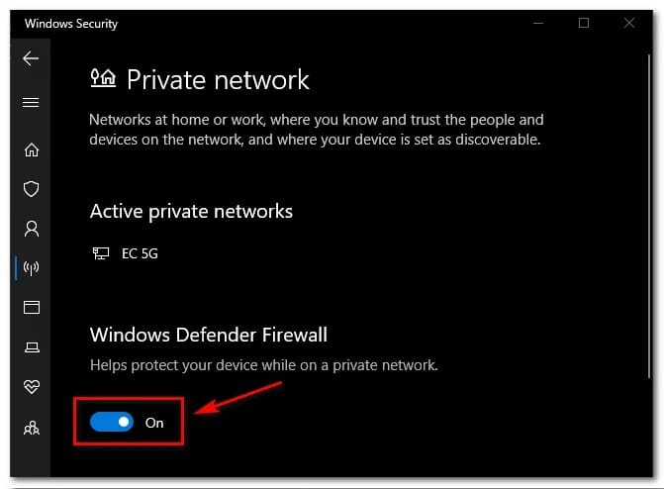Click the Private network heading icon
Image resolution: width=664 pixels, height=489 pixels.
(x=103, y=79)
